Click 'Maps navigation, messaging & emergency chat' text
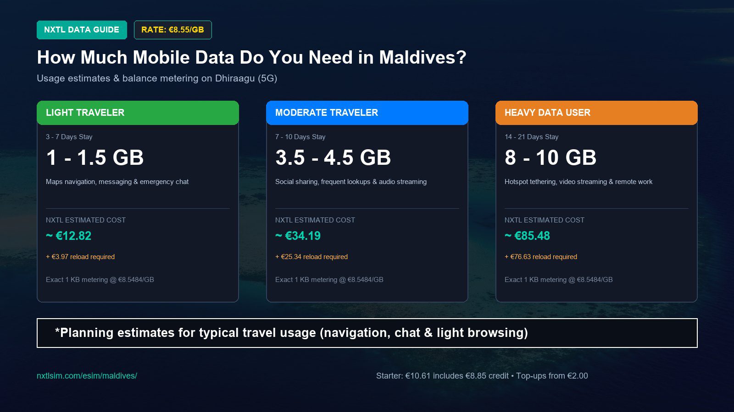Viewport: 734px width, 412px height. click(x=117, y=182)
